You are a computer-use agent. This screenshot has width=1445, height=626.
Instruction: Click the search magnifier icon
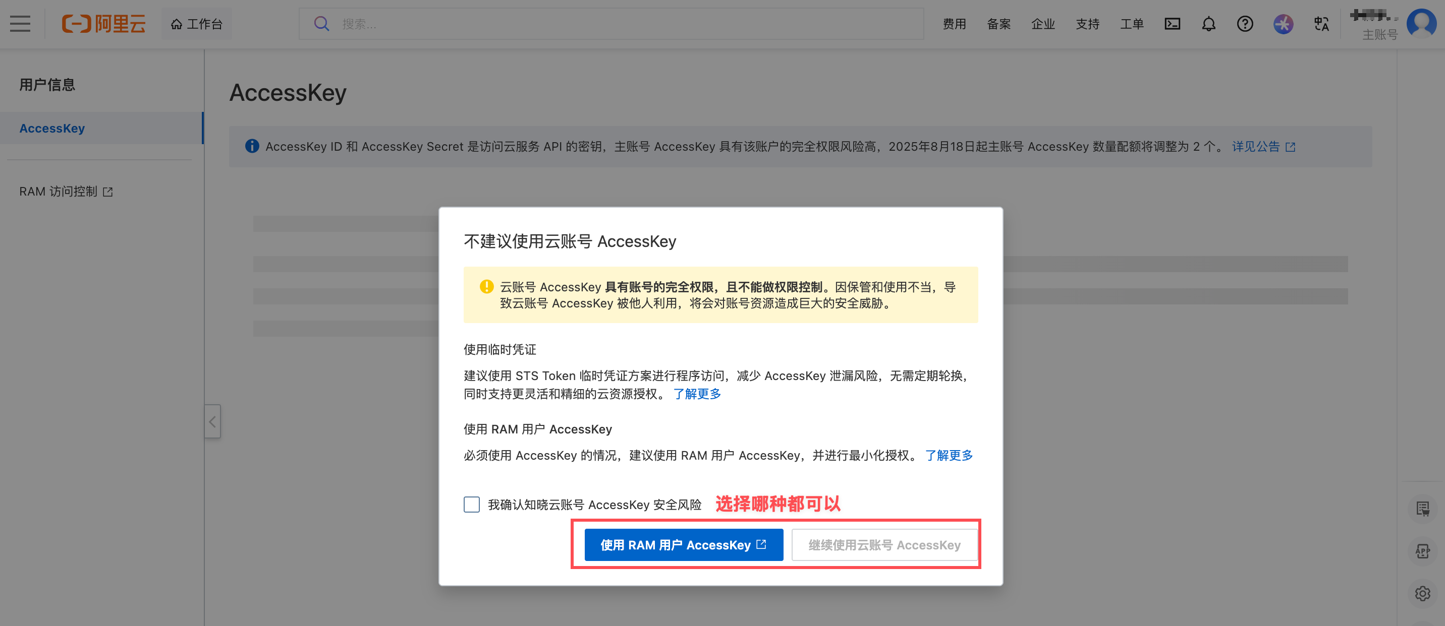click(321, 24)
